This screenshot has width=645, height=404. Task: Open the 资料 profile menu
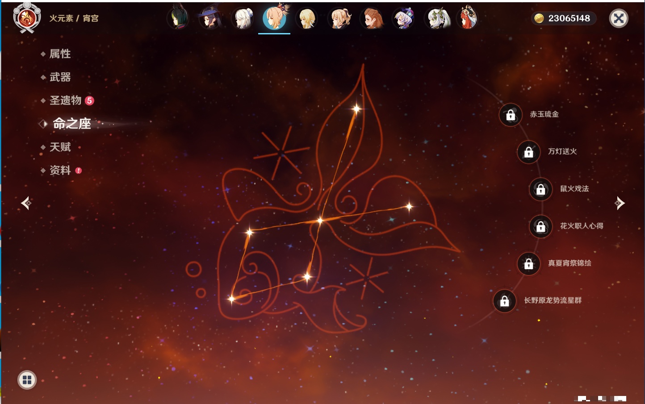tap(60, 170)
